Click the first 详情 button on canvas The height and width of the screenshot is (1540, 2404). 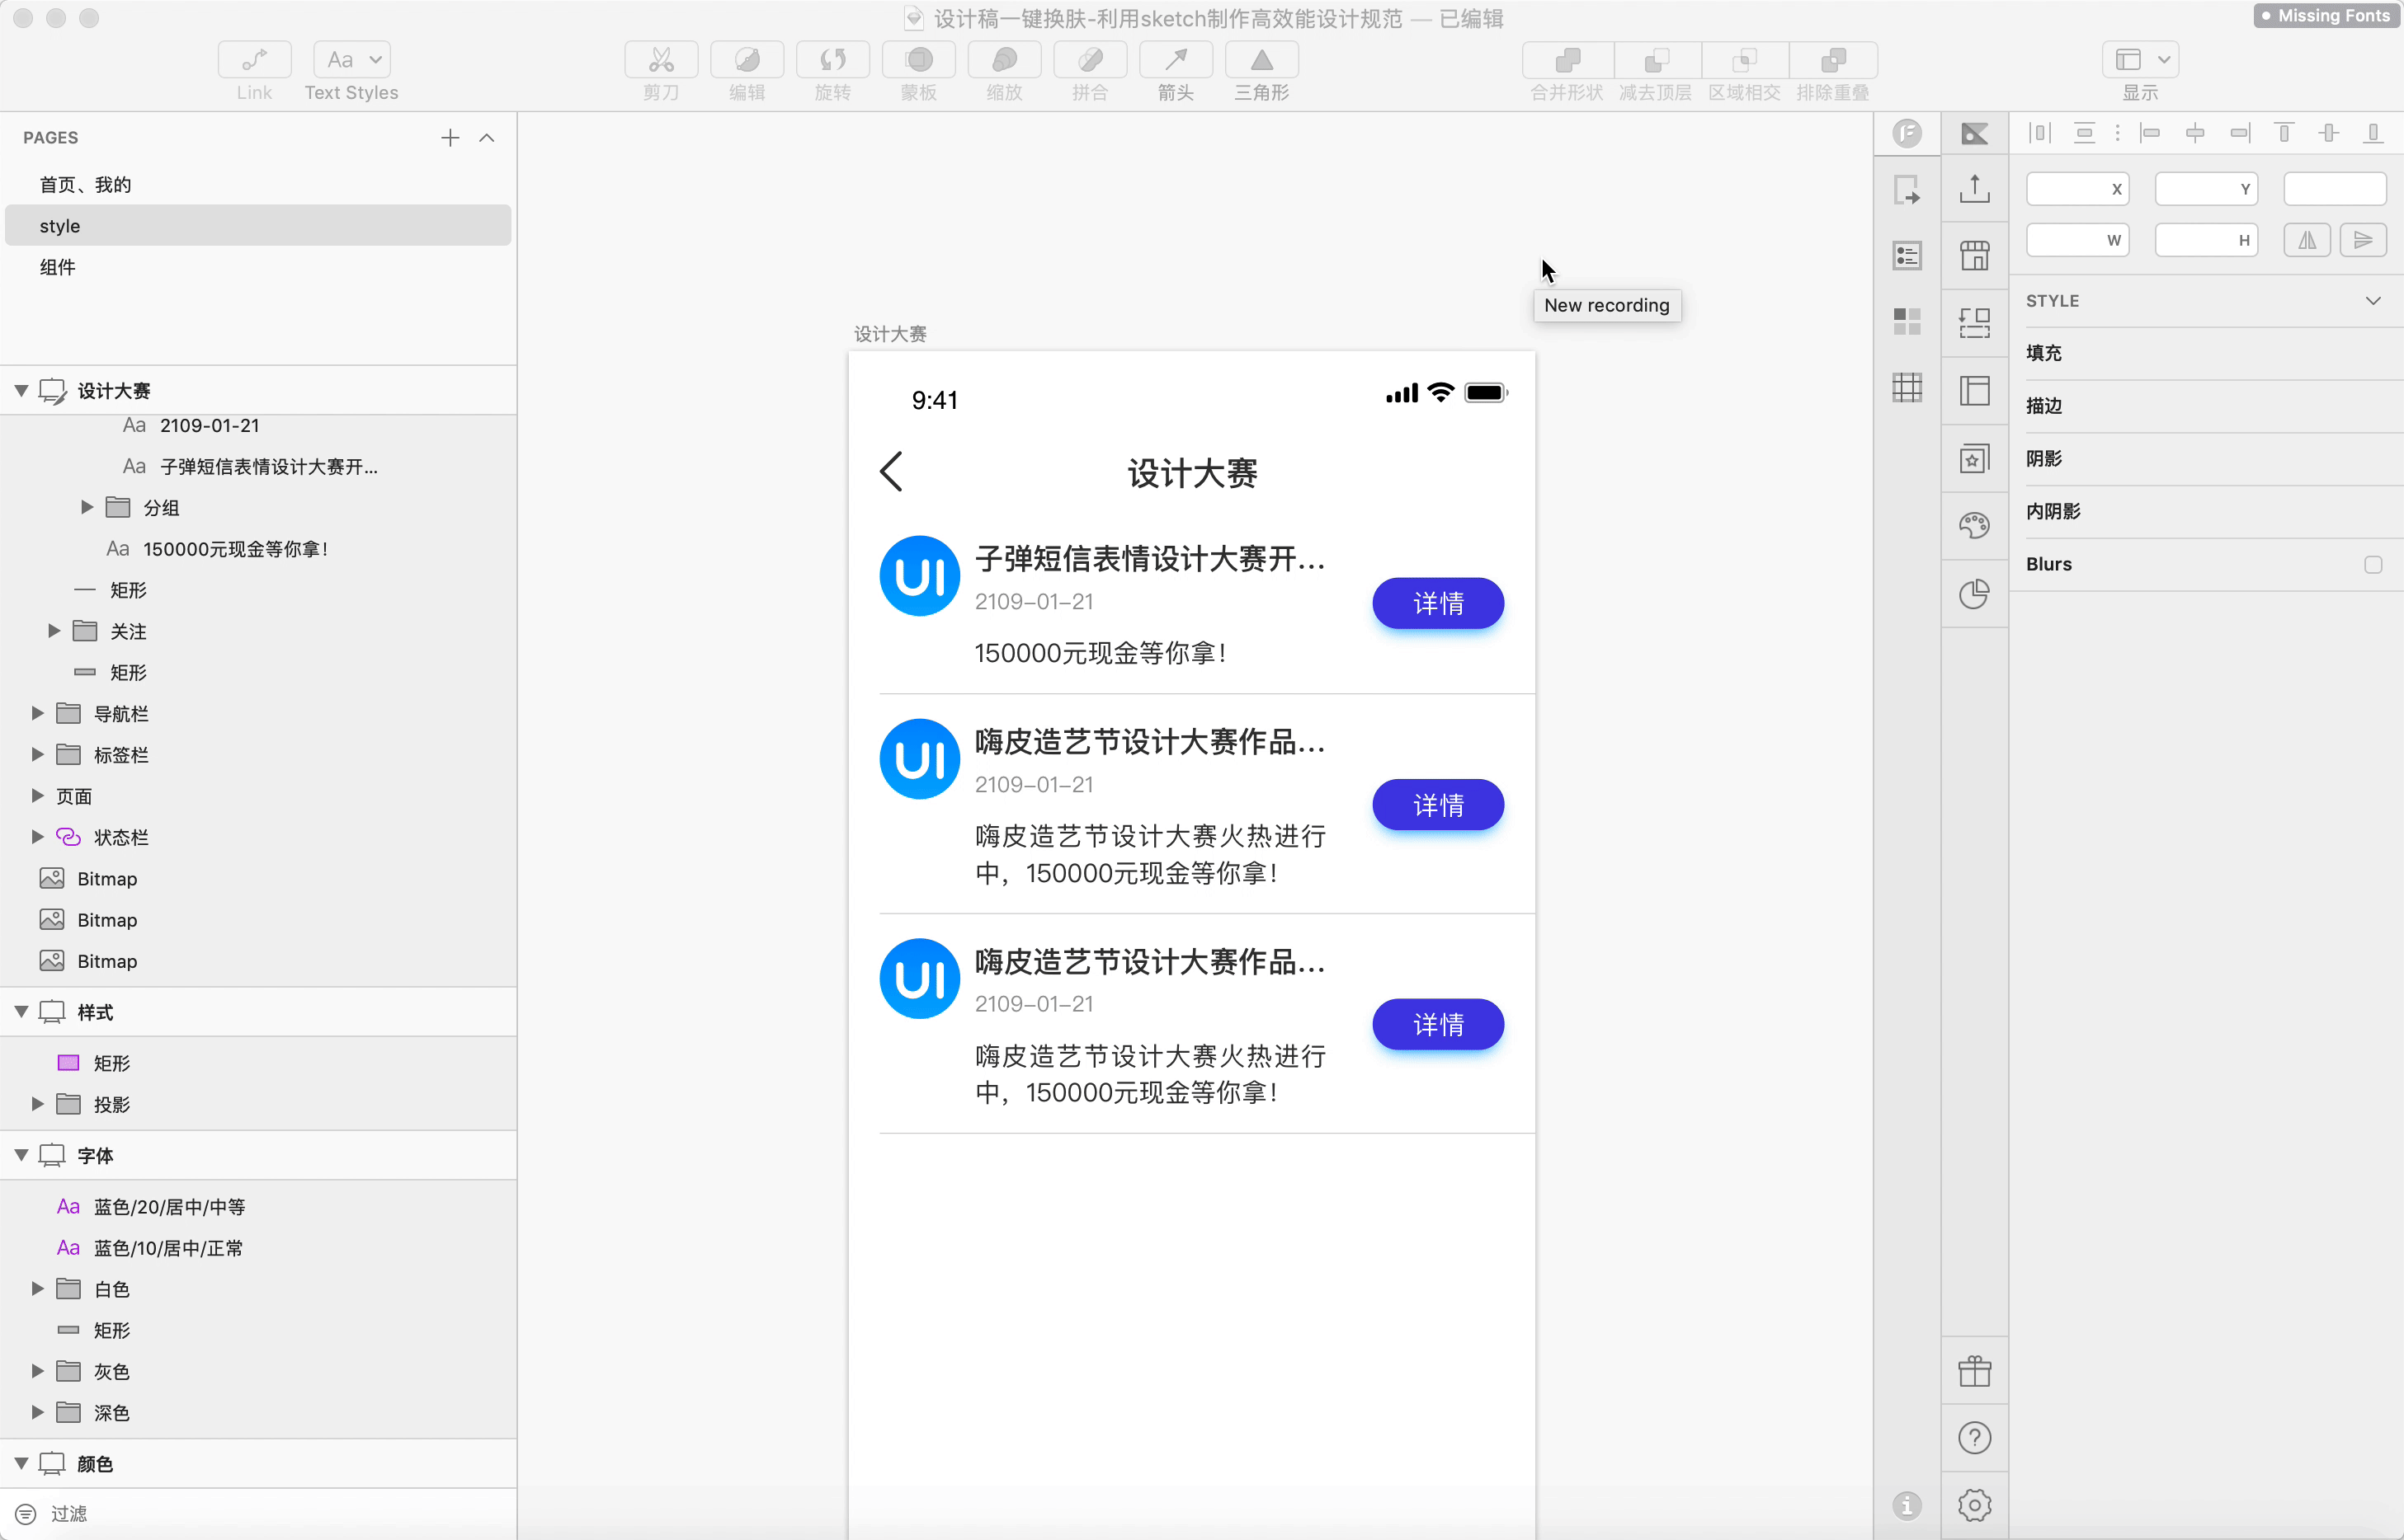click(x=1438, y=603)
